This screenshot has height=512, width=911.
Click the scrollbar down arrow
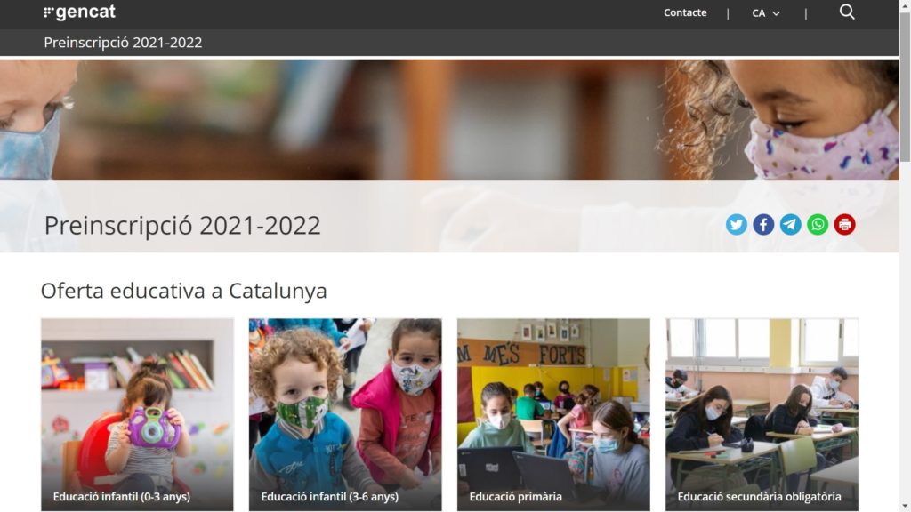[905, 507]
